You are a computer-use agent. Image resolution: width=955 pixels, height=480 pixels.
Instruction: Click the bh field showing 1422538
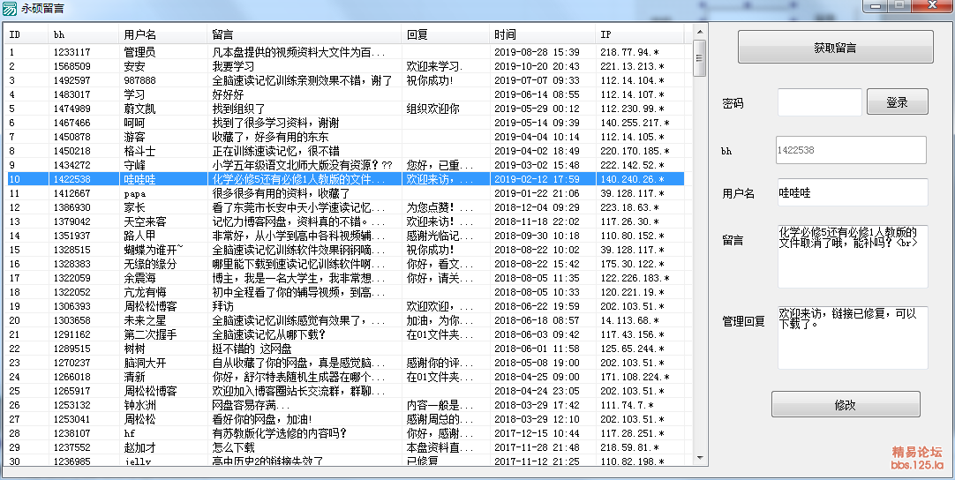click(x=851, y=150)
